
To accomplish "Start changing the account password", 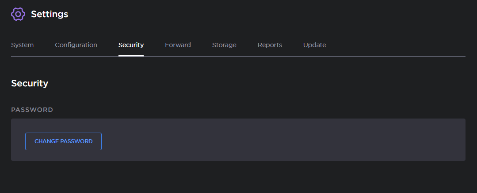I will point(63,141).
